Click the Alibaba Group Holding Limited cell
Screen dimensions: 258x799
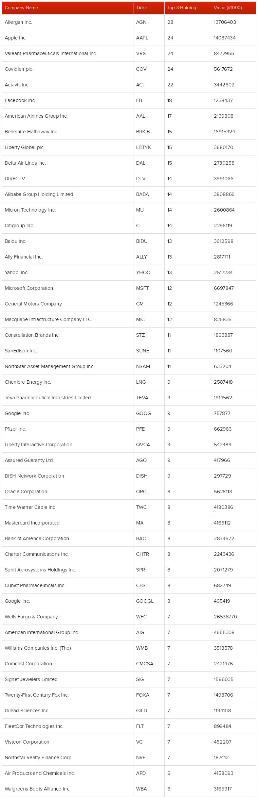(x=68, y=194)
